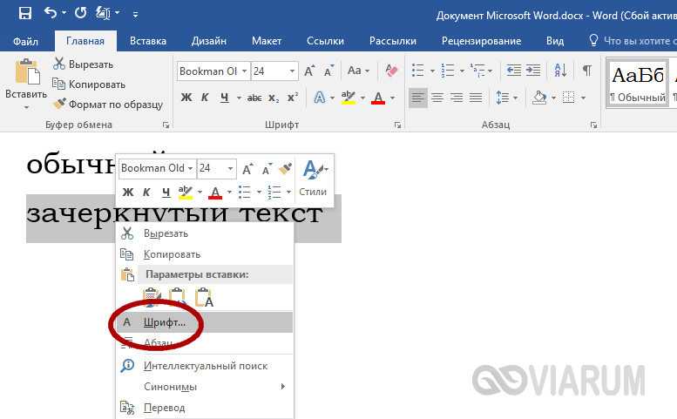Apply multilevel list in the ribbon
Screen dimensions: 677x419
477,70
